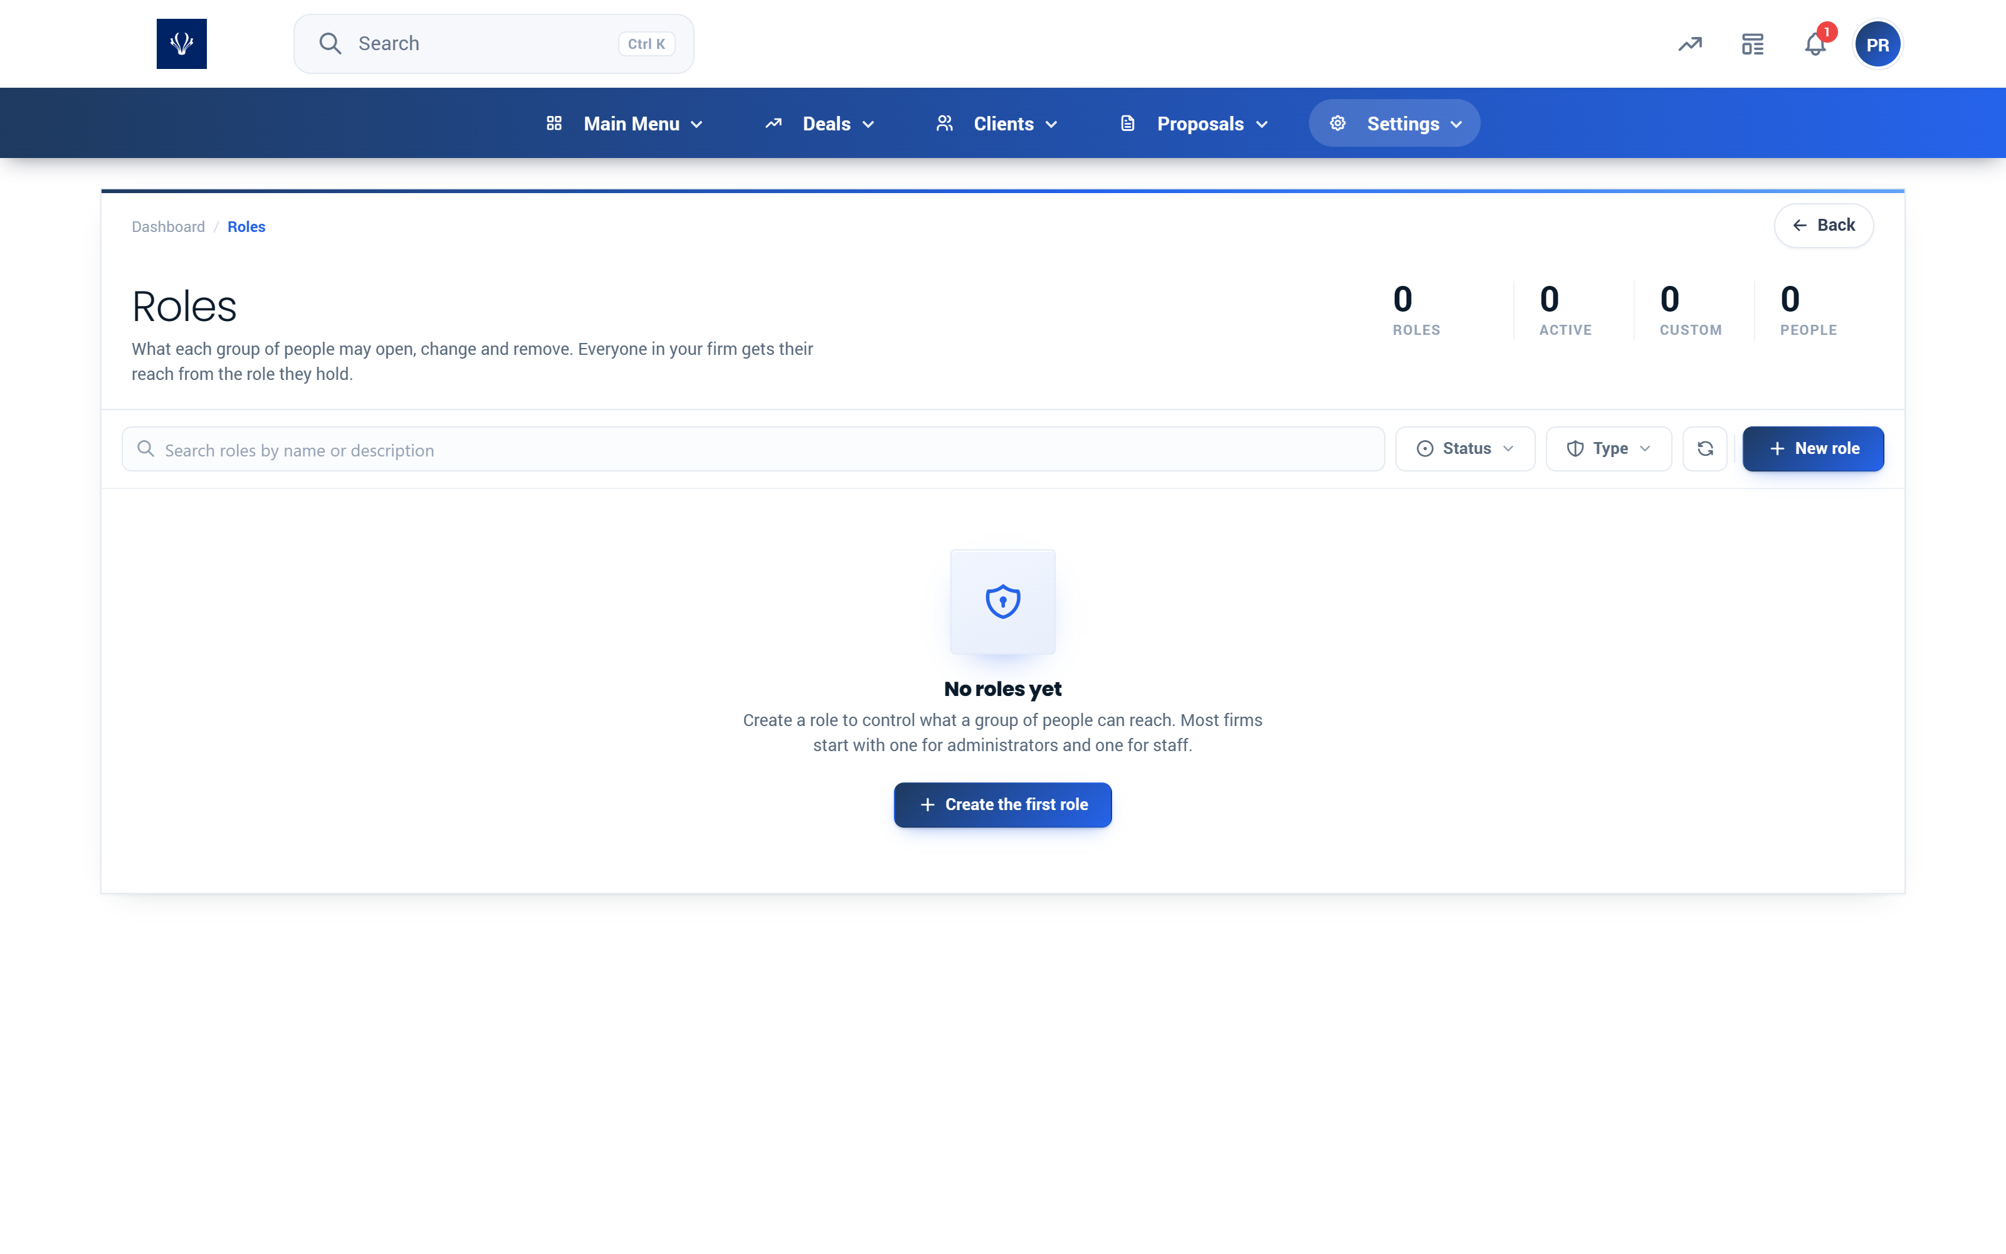The height and width of the screenshot is (1254, 2006).
Task: Click the refresh roles icon button
Action: click(x=1705, y=449)
